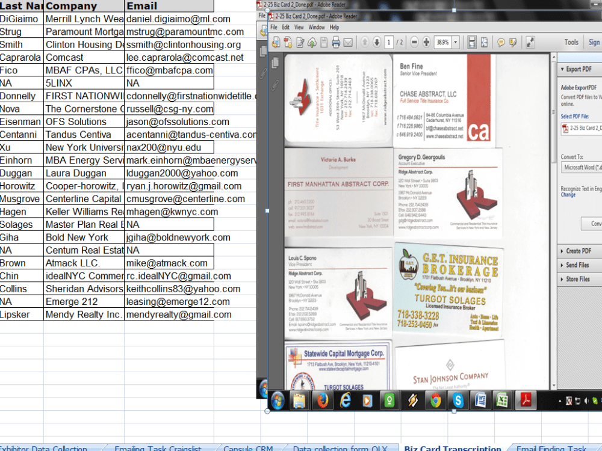Click the Windows Start orb
This screenshot has height=451, width=602.
278,400
